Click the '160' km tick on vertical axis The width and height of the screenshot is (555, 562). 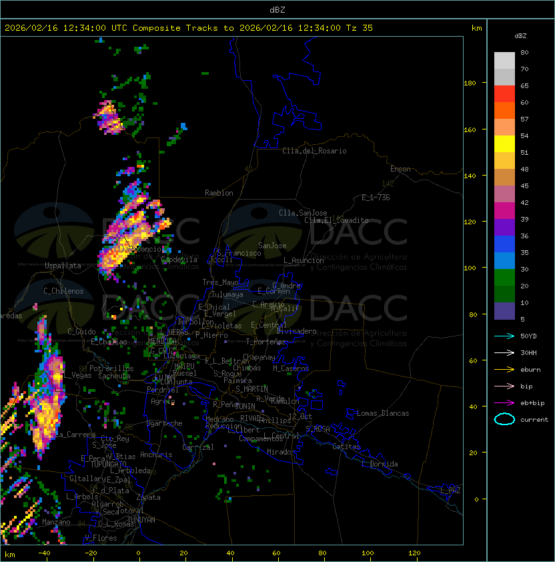click(x=470, y=129)
